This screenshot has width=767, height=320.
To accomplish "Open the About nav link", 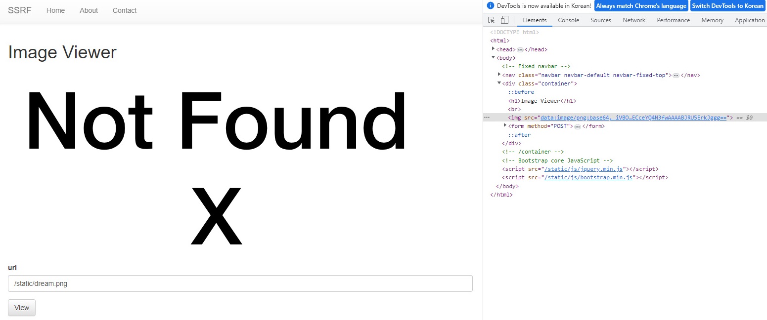I will 89,10.
